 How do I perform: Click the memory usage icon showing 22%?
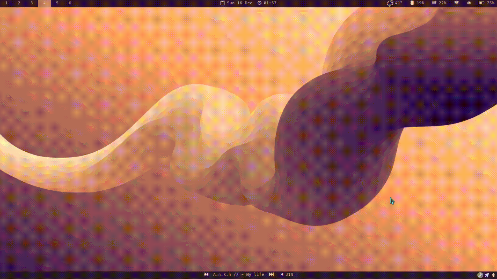434,3
